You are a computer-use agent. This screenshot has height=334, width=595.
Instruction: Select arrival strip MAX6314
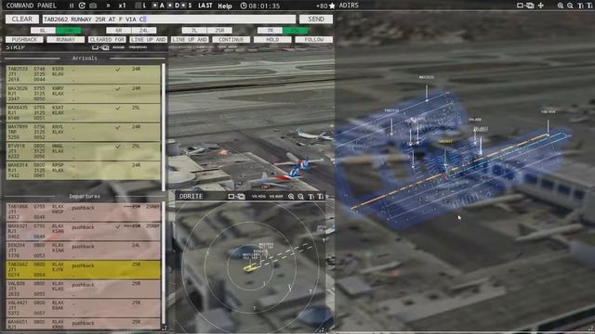[x=83, y=171]
